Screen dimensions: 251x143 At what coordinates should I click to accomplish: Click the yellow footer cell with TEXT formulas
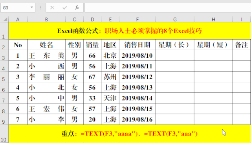click(x=130, y=134)
